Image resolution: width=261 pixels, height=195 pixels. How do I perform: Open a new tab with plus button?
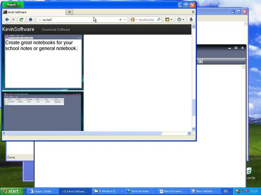[x=70, y=12]
